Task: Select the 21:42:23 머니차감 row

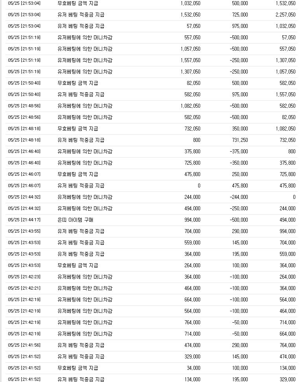Action: pos(152,277)
